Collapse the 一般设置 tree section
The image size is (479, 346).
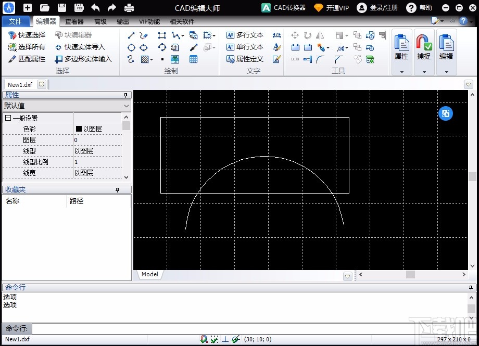point(8,118)
